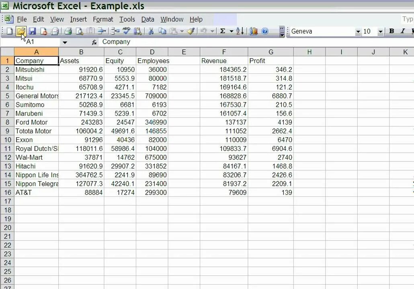Click the Undo arrow icon

203,31
